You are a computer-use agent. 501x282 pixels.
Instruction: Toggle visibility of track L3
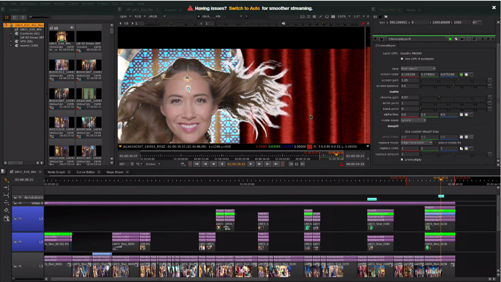[x=20, y=218]
